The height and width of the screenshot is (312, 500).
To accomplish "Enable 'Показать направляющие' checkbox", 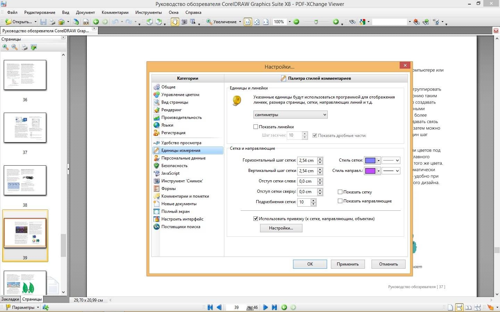I will (340, 201).
